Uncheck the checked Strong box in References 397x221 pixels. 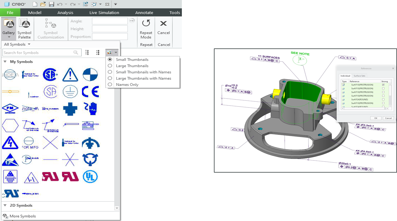pyautogui.click(x=383, y=85)
